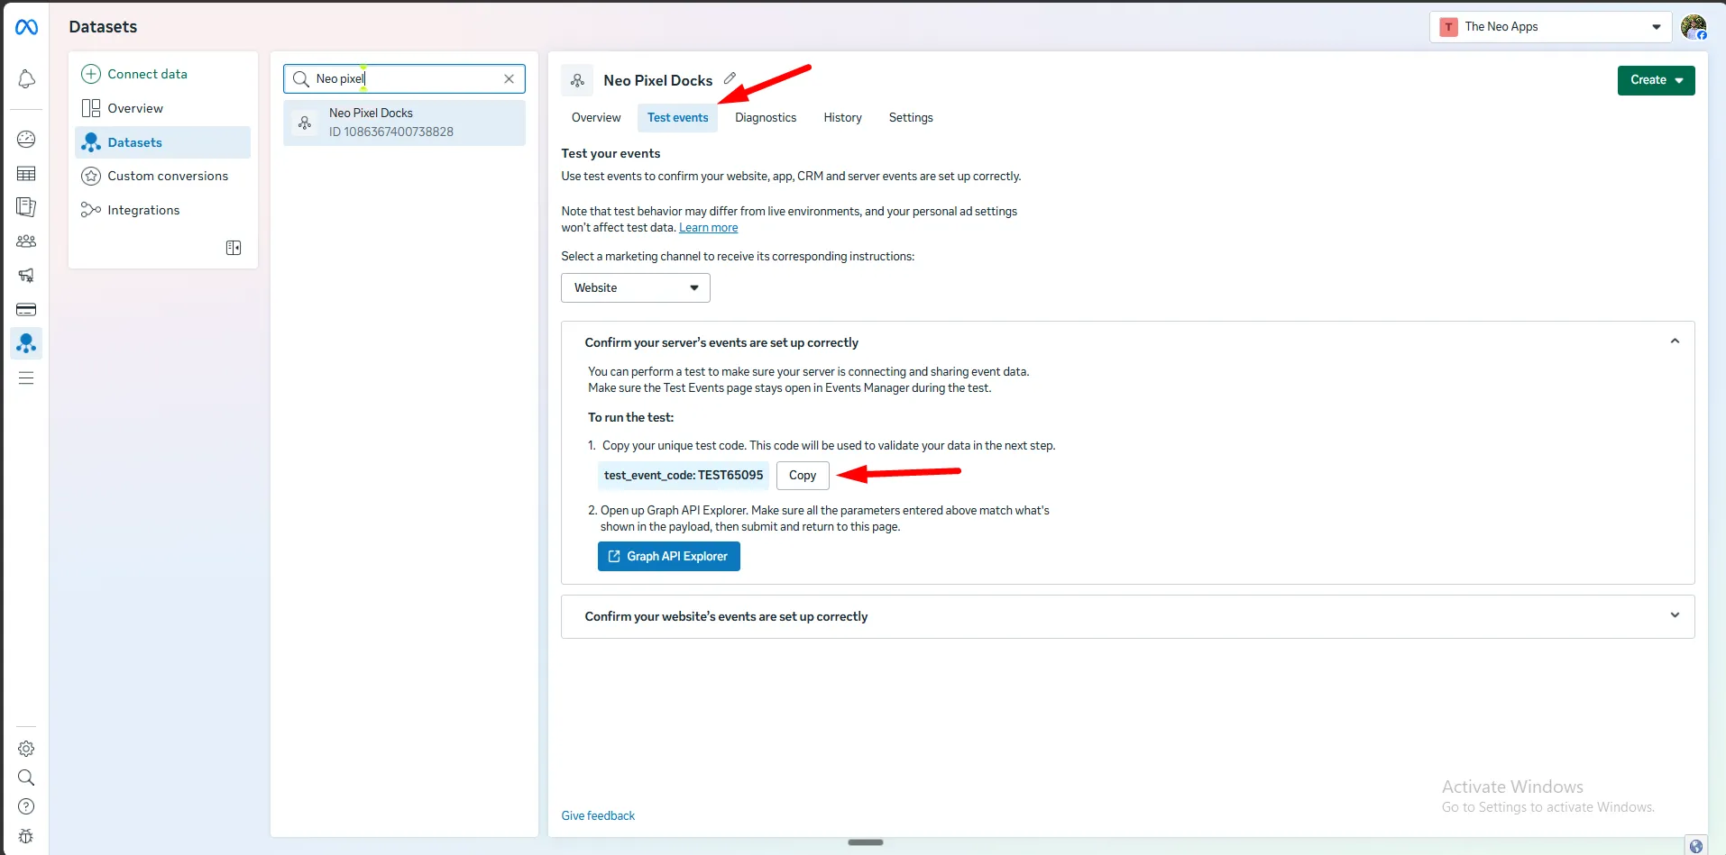This screenshot has height=855, width=1726.
Task: Click the Give feedback link
Action: (x=598, y=816)
